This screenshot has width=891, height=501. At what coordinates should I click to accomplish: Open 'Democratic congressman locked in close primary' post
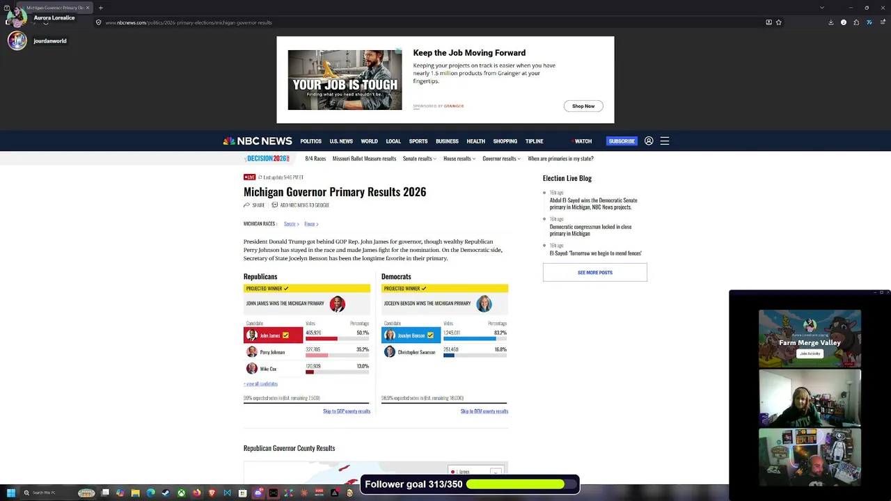591,230
